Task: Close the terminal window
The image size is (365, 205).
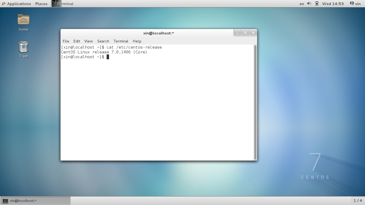Action: coord(253,33)
